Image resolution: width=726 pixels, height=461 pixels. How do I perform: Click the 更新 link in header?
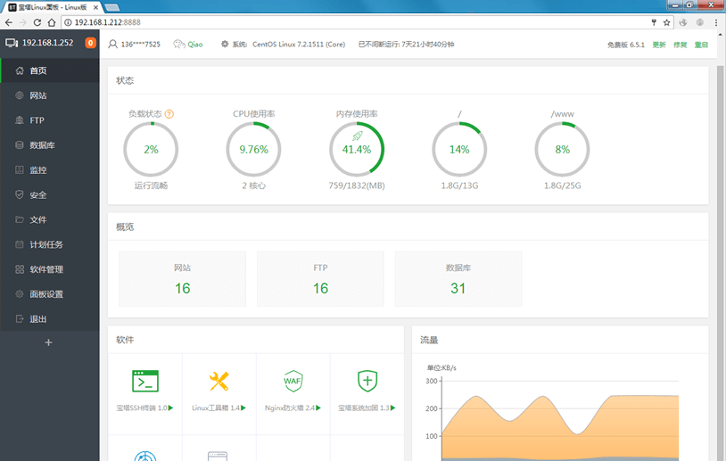point(659,45)
